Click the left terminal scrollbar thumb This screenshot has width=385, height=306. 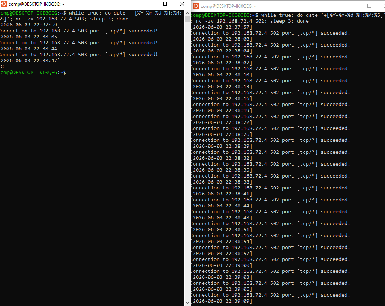(187, 19)
